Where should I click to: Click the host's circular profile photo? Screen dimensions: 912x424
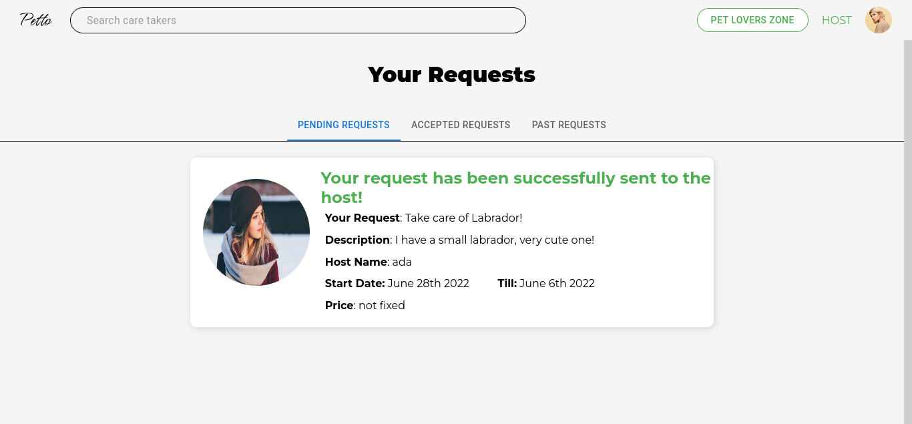(x=256, y=232)
